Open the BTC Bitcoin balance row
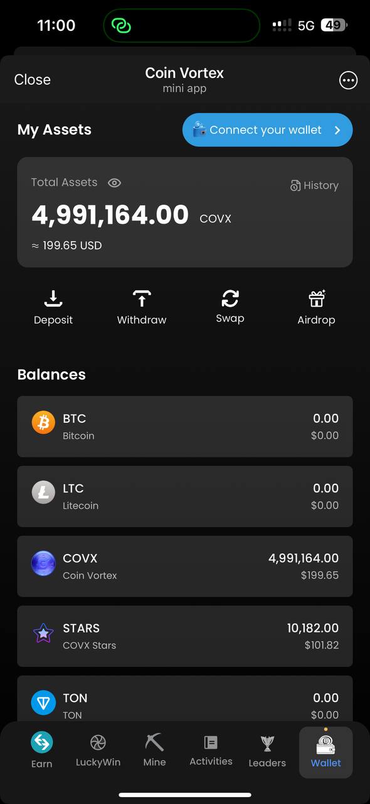This screenshot has height=804, width=370. coord(185,426)
